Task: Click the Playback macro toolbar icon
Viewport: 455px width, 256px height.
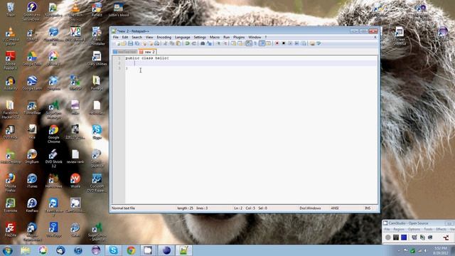Action: pos(290,43)
